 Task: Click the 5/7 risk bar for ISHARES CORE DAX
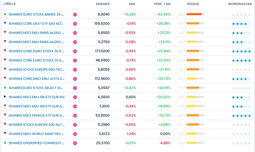(195, 23)
